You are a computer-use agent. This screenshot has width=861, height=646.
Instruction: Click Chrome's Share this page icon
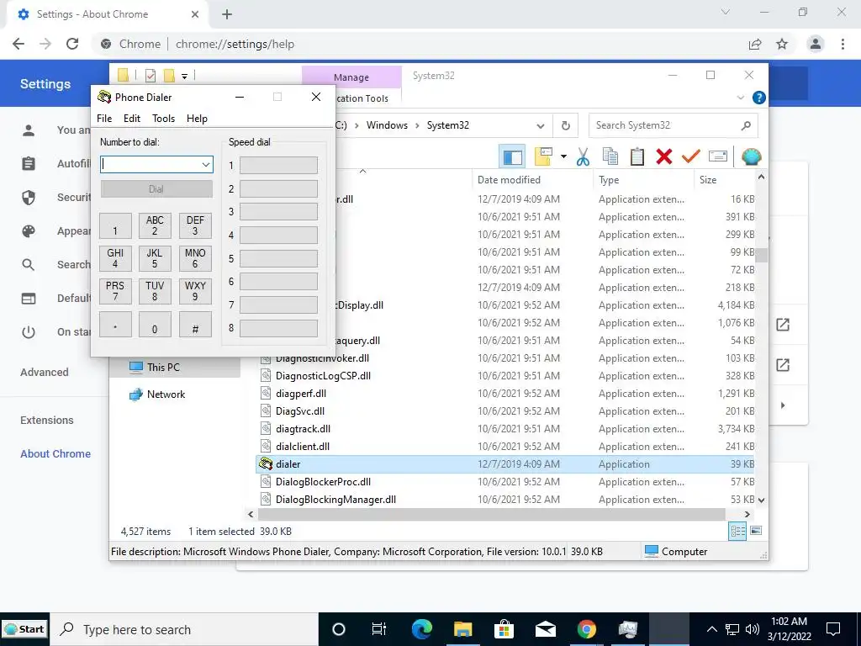(x=755, y=44)
